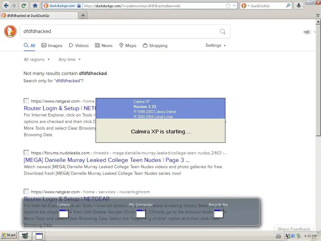Switch to the Images results tab
Image resolution: width=321 pixels, height=241 pixels.
click(52, 46)
